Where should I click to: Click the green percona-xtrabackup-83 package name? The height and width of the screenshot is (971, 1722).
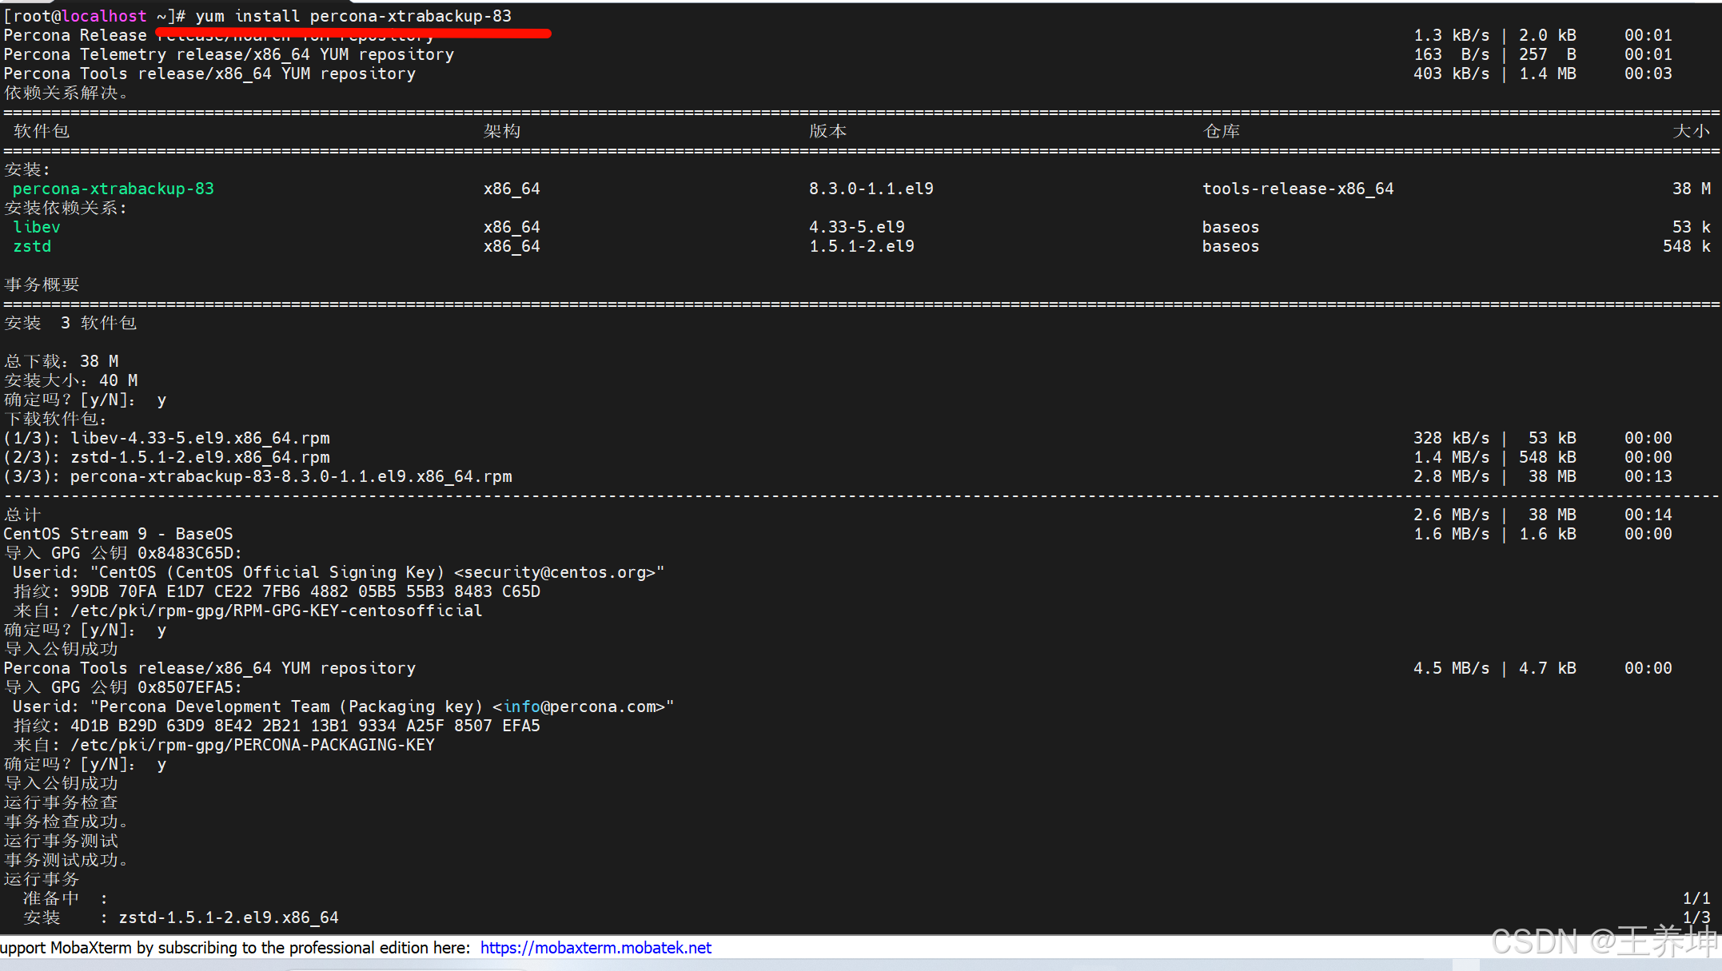tap(113, 189)
